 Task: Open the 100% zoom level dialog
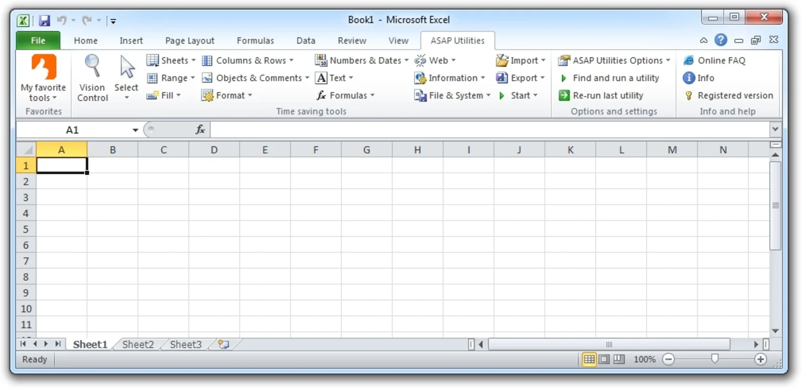644,360
